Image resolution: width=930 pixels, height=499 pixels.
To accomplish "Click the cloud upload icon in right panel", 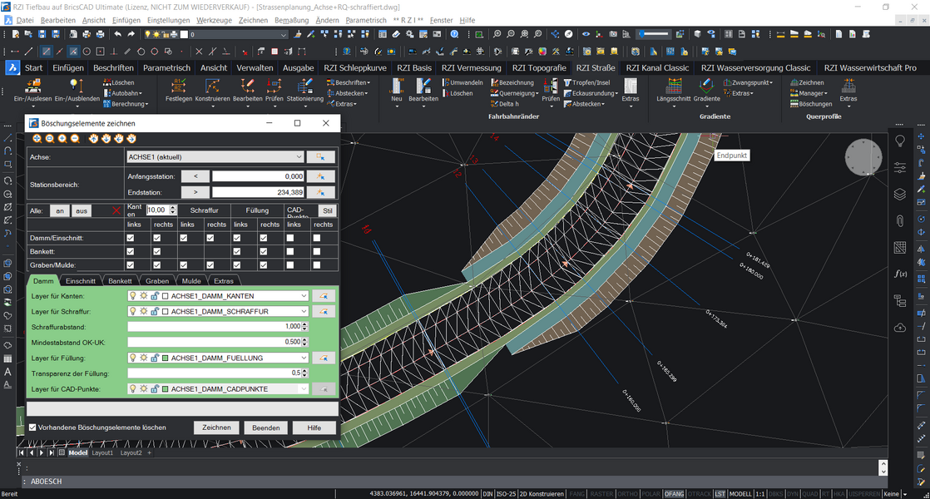I will click(x=900, y=328).
